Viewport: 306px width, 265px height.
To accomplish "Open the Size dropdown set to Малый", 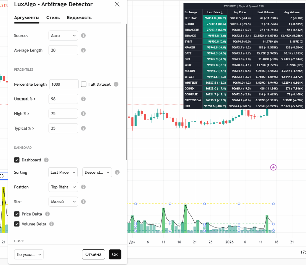I will click(63, 202).
